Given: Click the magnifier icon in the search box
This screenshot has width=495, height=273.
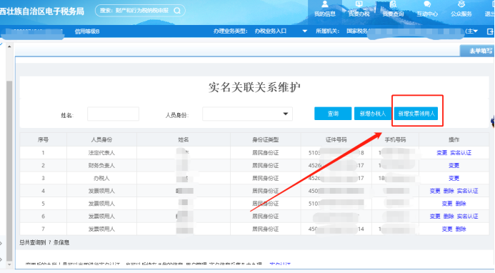Looking at the screenshot, I should pyautogui.click(x=177, y=11).
